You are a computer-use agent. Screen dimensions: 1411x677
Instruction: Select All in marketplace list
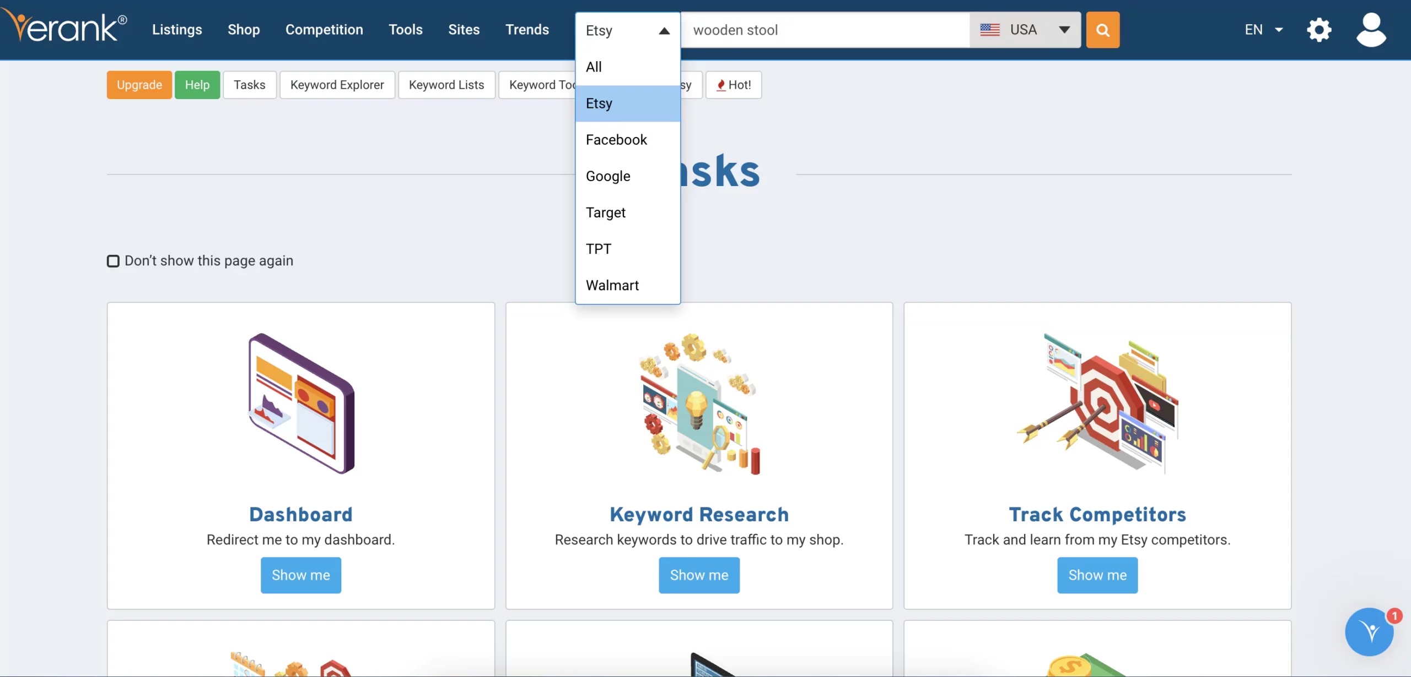click(628, 67)
